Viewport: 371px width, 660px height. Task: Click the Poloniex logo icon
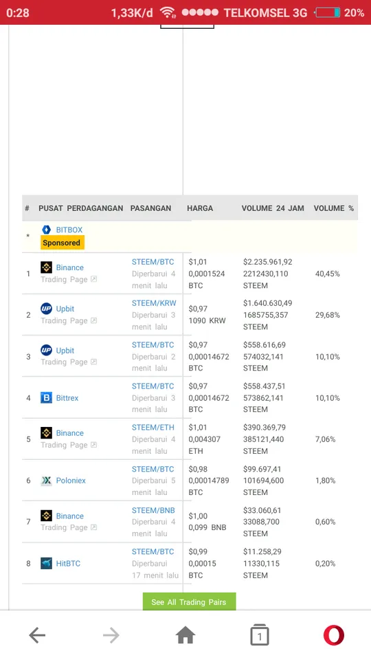point(46,481)
